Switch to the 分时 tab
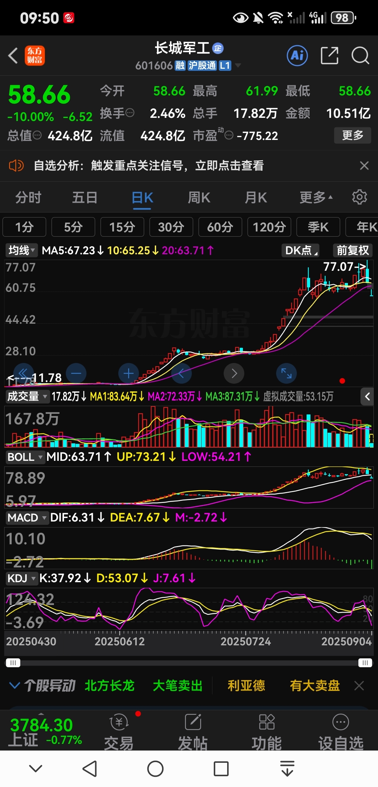This screenshot has width=378, height=787. click(x=28, y=197)
